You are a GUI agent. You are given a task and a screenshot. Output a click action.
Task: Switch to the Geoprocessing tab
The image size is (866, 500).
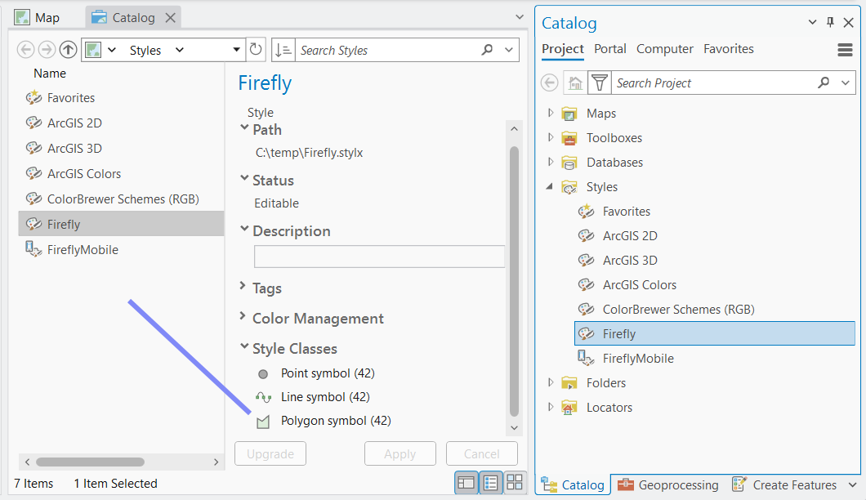coord(667,484)
